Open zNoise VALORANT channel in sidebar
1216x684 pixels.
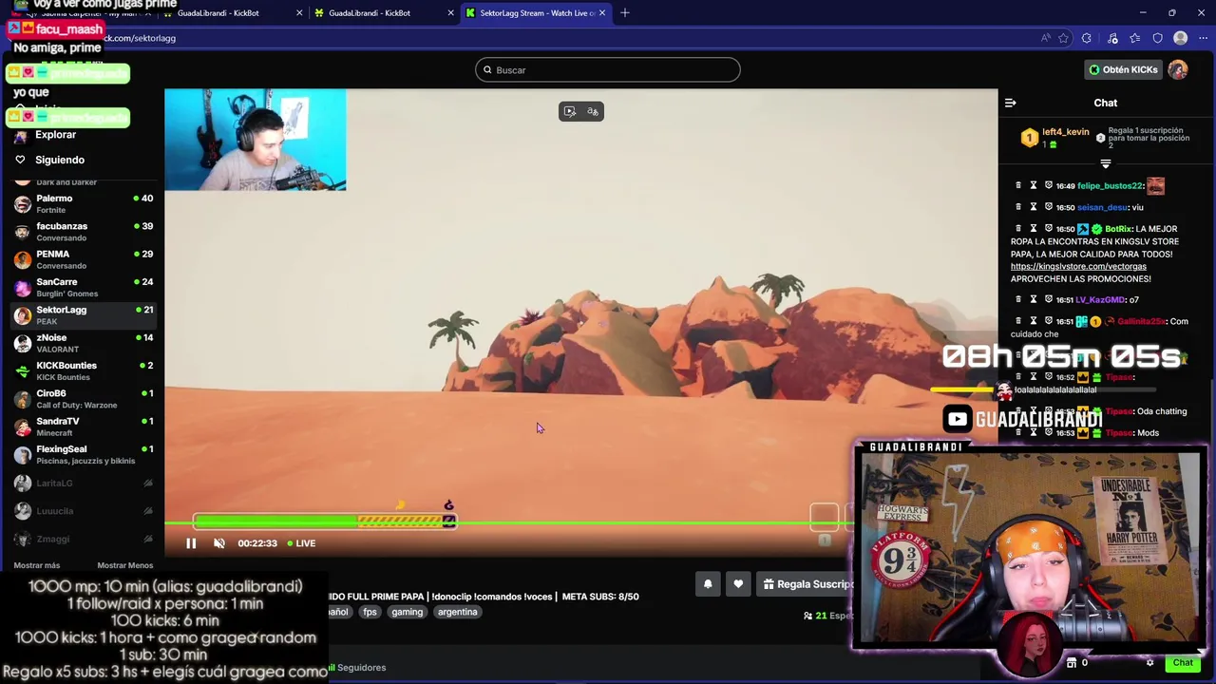click(83, 343)
